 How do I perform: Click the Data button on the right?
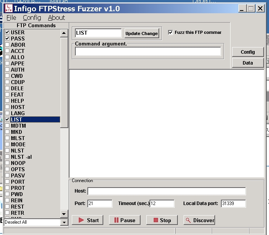coord(248,63)
